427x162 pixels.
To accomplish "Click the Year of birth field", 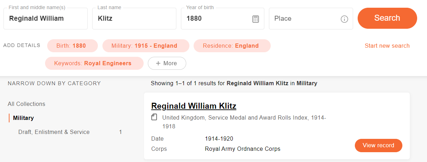I will [222, 19].
